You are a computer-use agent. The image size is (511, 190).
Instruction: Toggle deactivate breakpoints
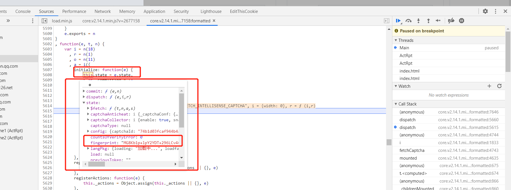coord(451,21)
